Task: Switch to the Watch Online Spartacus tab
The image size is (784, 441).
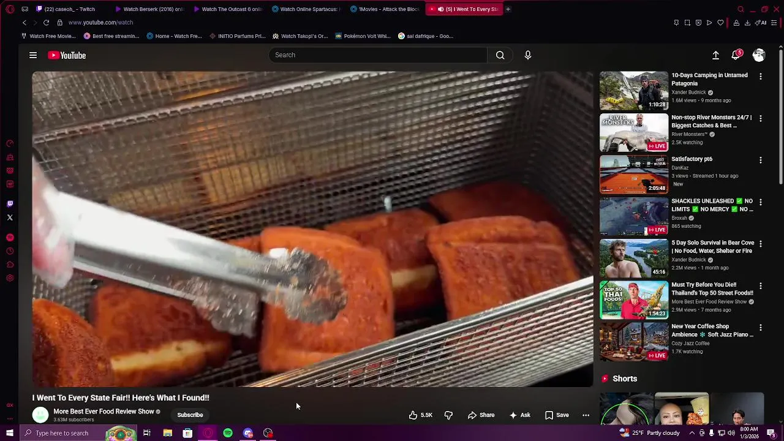Action: 306,9
